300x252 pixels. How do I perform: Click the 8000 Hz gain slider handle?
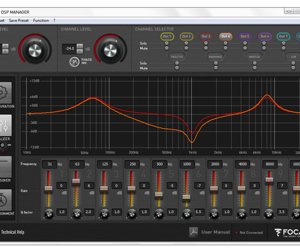point(269,180)
